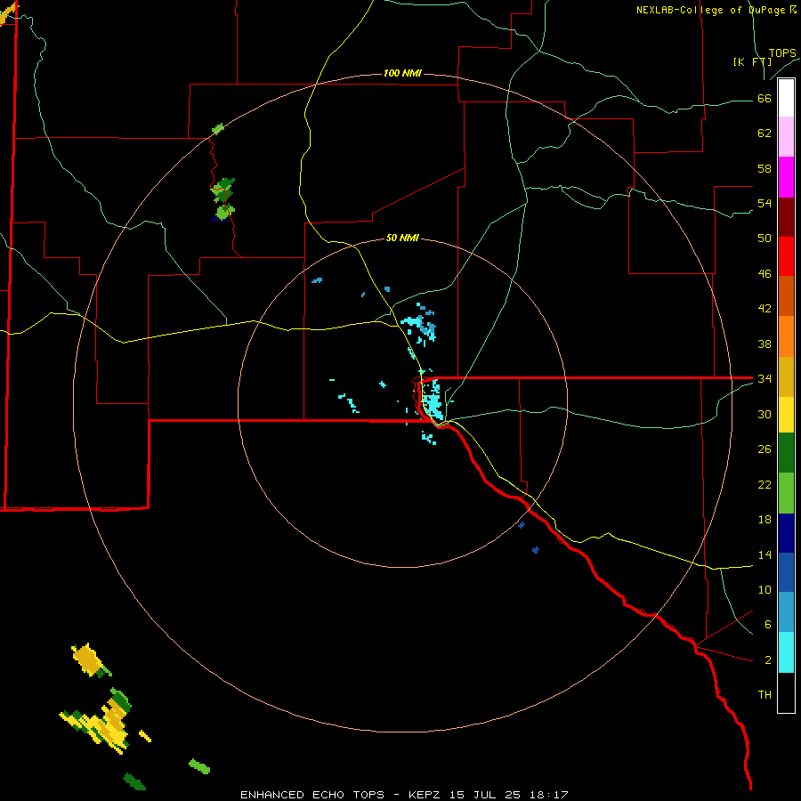Click the "TH" threshold label
This screenshot has width=801, height=801.
point(765,695)
